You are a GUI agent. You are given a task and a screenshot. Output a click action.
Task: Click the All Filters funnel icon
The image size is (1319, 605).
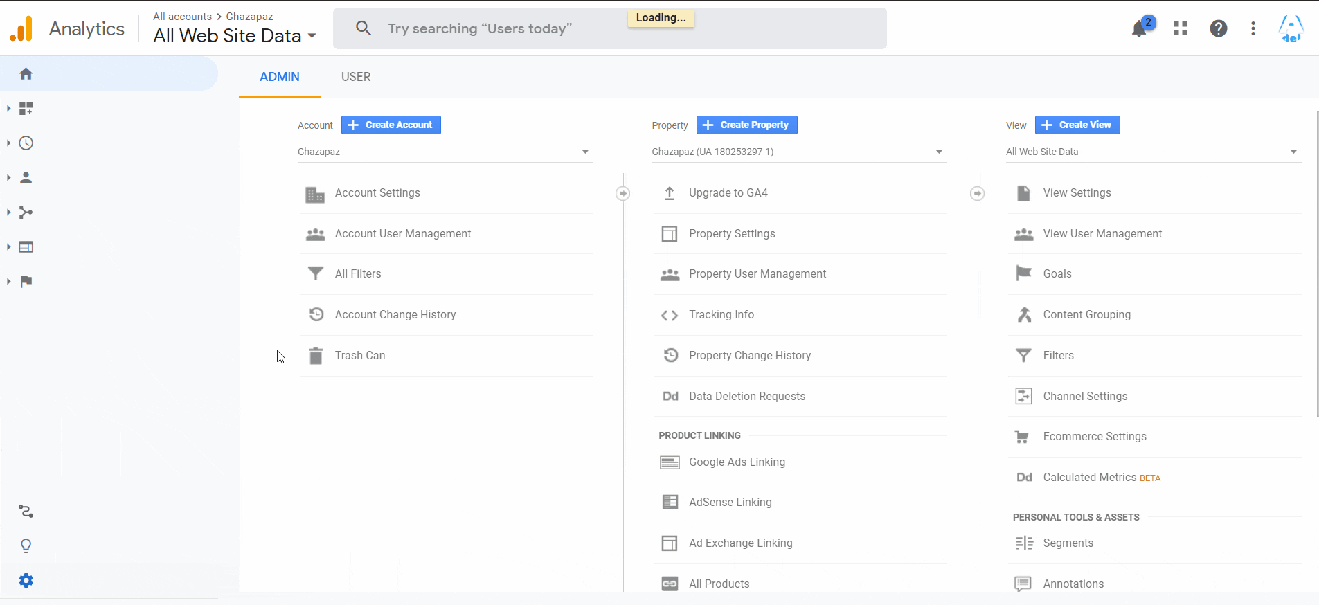coord(316,273)
